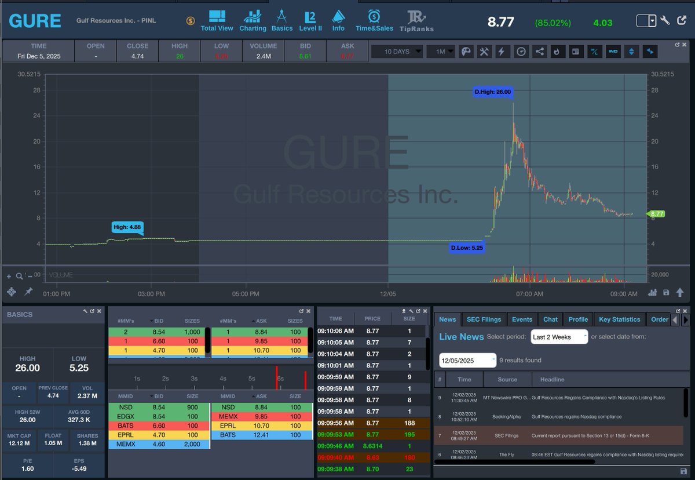Screen dimensions: 695x480
Task: Click the 12/05/2025 date field
Action: (x=467, y=360)
